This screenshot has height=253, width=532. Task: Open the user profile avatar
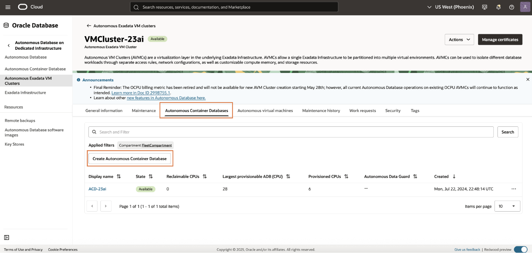click(x=525, y=7)
